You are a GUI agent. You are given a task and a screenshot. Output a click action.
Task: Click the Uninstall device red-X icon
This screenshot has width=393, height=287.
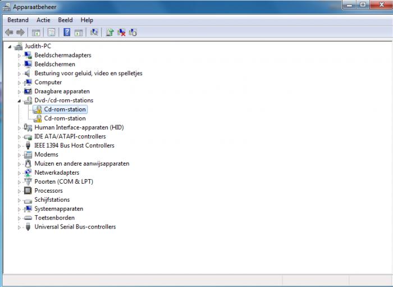121,33
